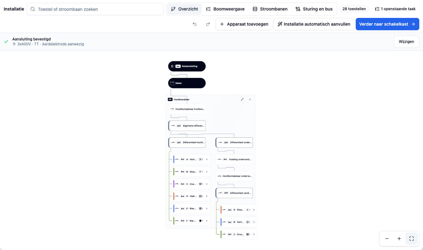Zoom in with the plus icon

[x=399, y=239]
